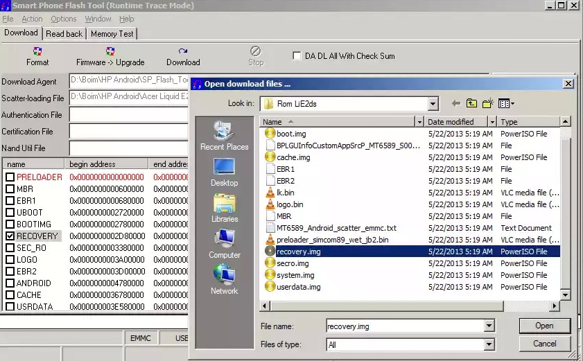Image resolution: width=583 pixels, height=361 pixels.
Task: Check the PRELOADER partition checkbox
Action: point(10,177)
